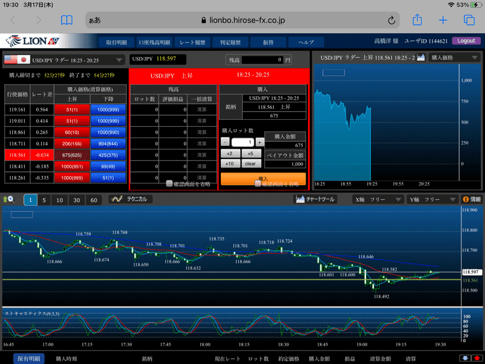Select 下降 price 51(1) at strike 118.261
485x364 pixels.
tap(108, 178)
